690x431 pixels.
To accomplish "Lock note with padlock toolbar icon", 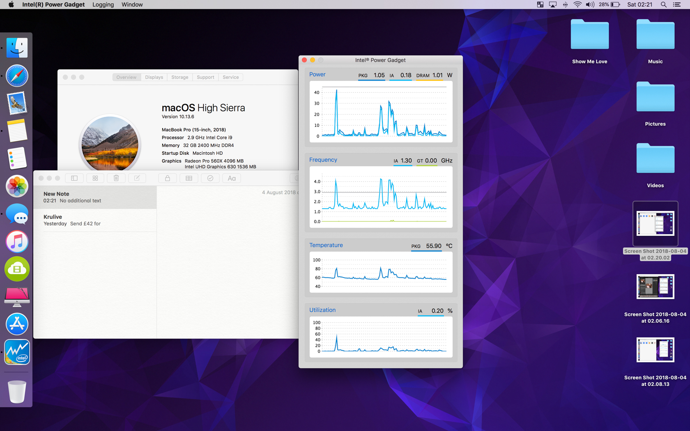I will click(168, 178).
